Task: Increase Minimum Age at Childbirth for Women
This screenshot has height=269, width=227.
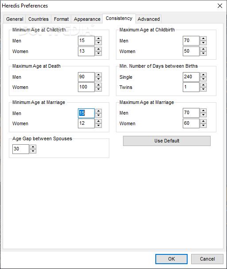Action: pos(99,49)
